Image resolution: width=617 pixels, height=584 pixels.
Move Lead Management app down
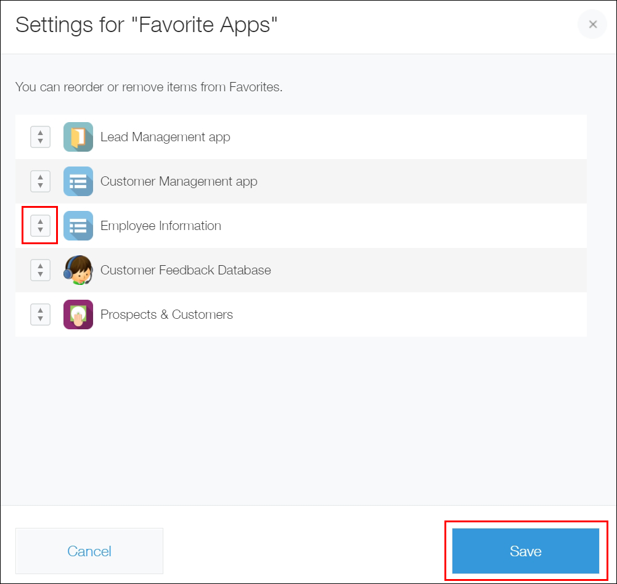[x=40, y=141]
